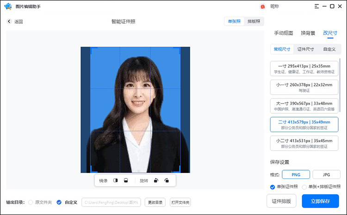Switch to the 手动抠图 tab
This screenshot has height=215, width=347.
coord(283,33)
